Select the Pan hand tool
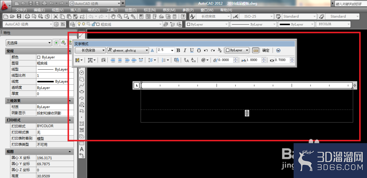 coord(113,17)
